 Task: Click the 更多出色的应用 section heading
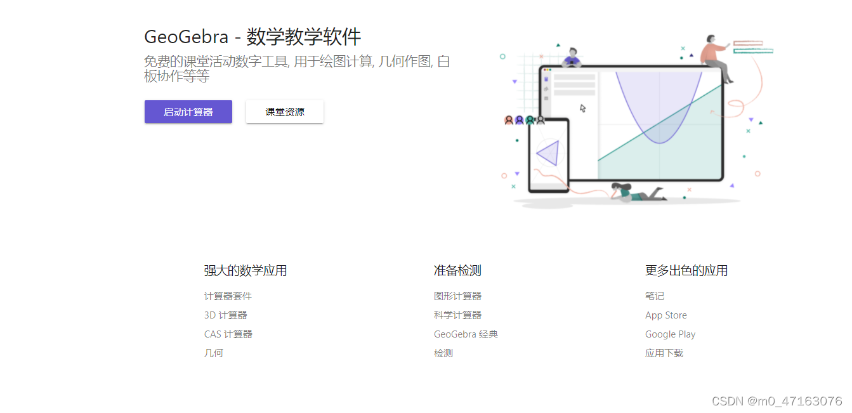(686, 271)
